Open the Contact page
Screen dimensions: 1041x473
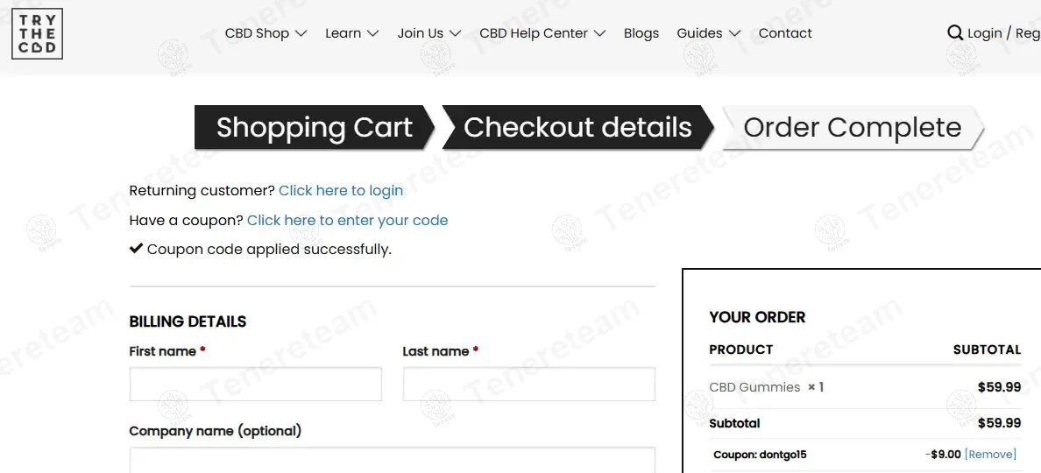click(785, 33)
